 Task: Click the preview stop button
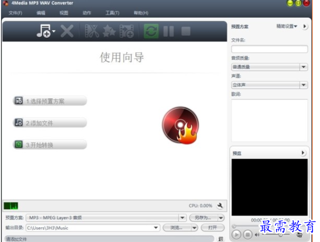coord(248,235)
